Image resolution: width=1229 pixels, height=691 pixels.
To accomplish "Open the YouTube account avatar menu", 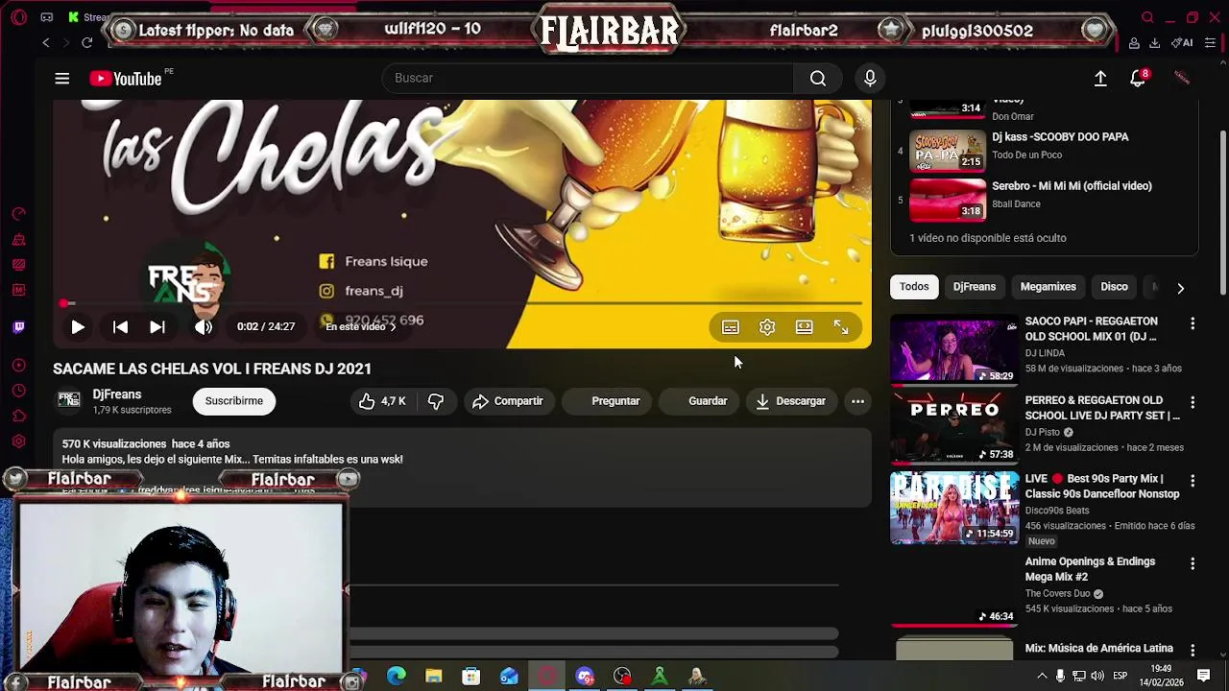I will click(x=1182, y=79).
